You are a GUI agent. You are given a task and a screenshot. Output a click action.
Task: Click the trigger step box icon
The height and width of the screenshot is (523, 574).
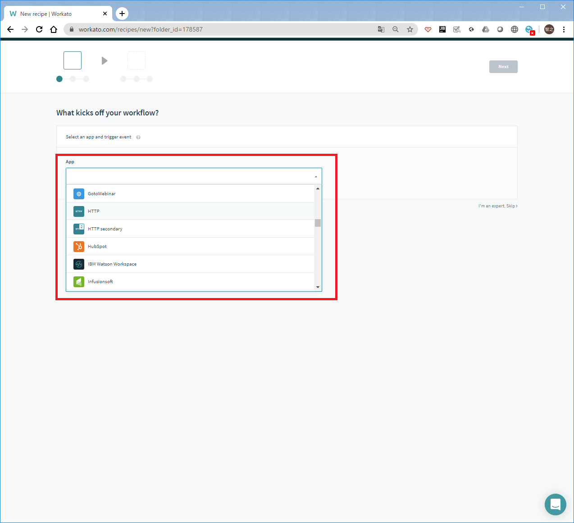(x=73, y=60)
